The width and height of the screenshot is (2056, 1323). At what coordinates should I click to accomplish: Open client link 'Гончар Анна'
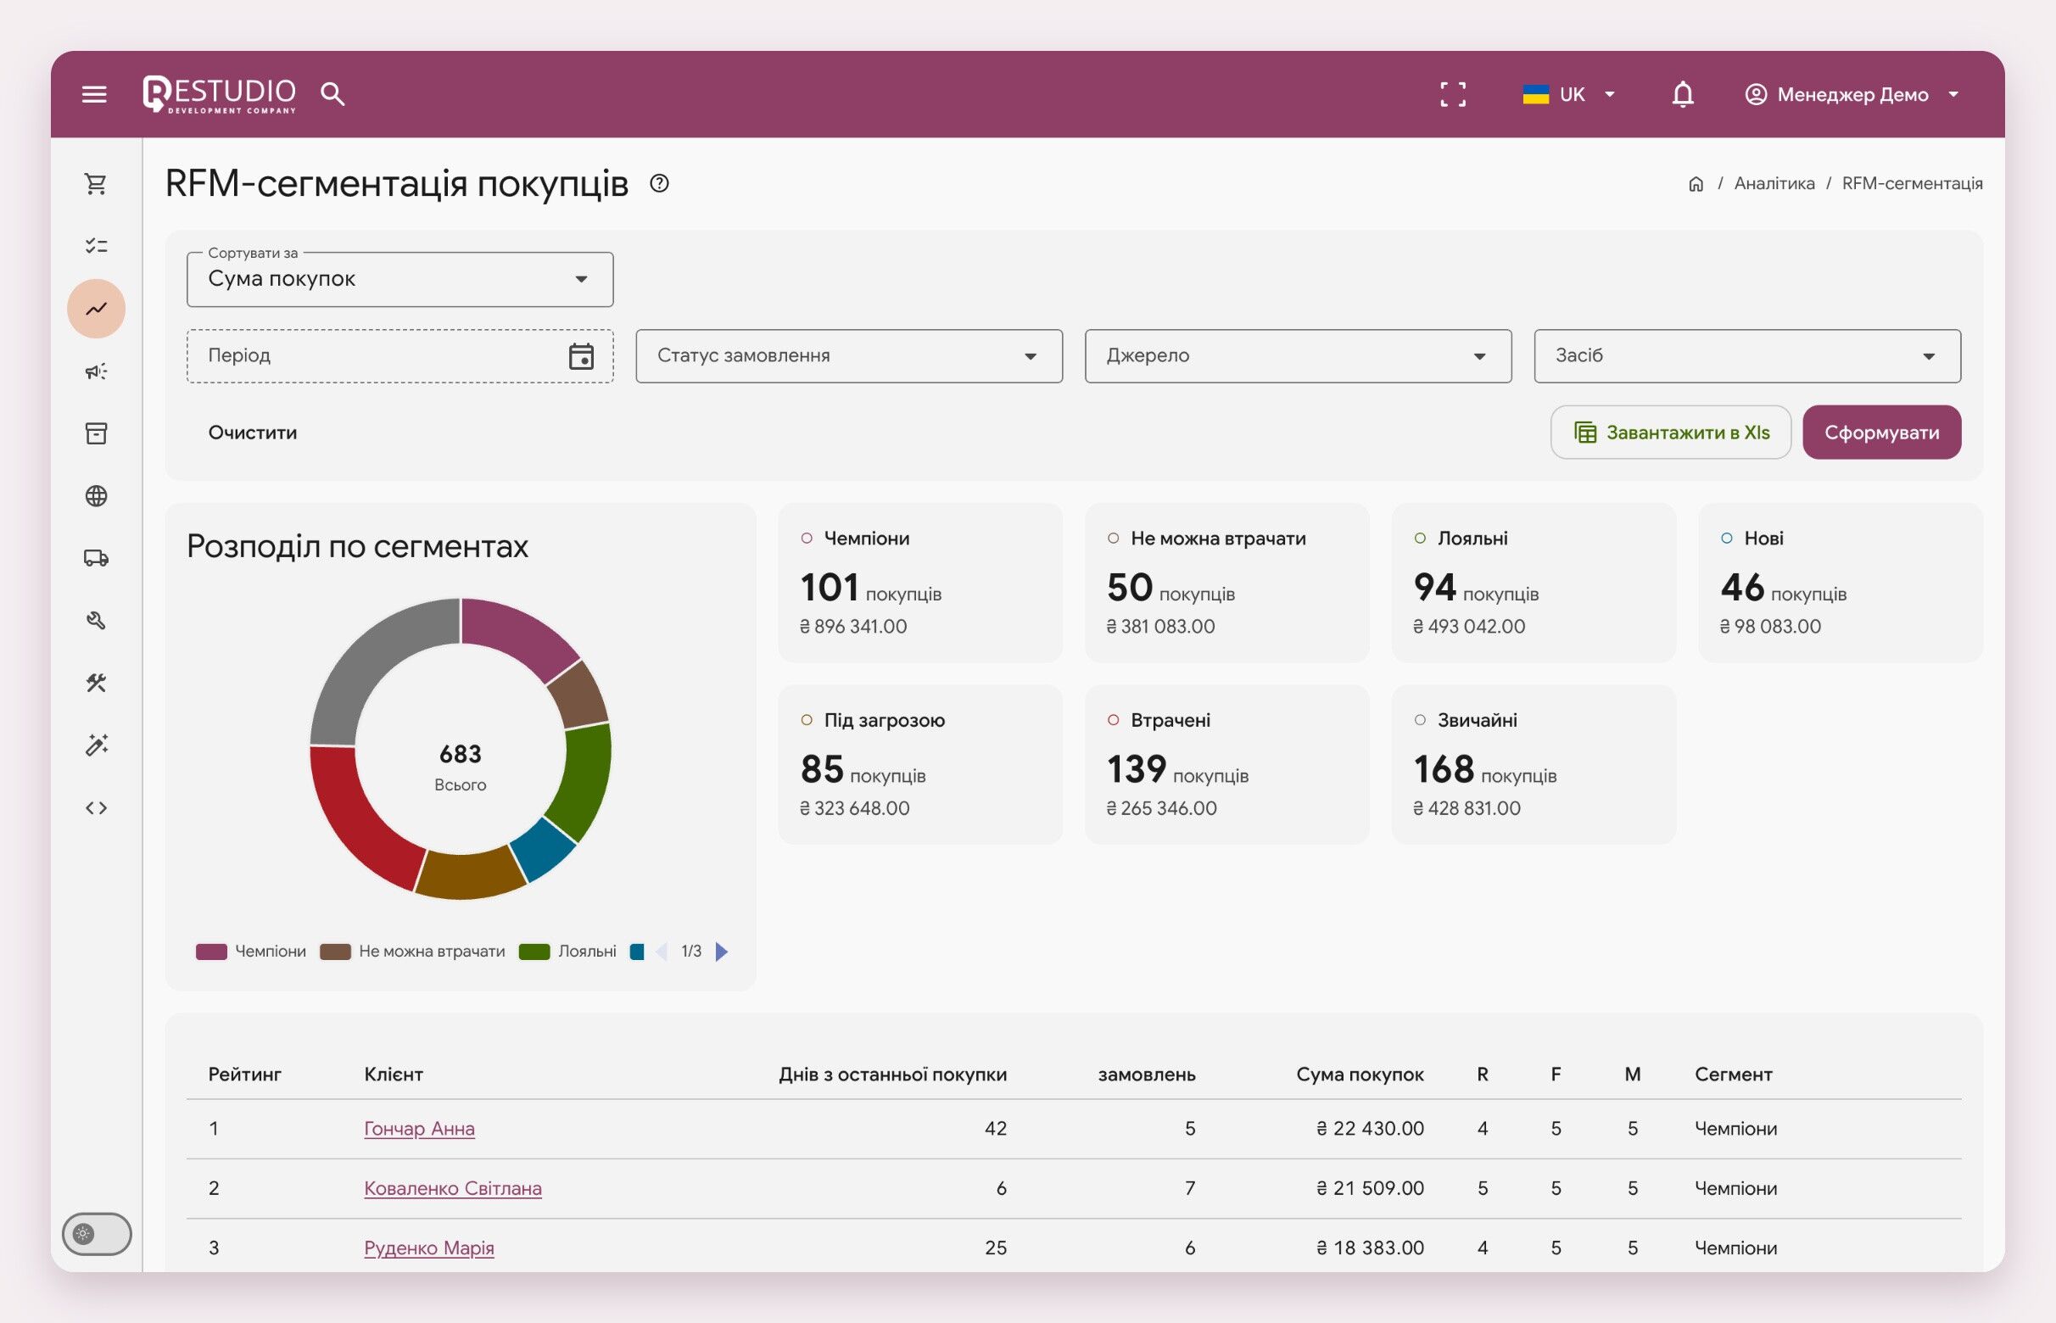coord(419,1128)
